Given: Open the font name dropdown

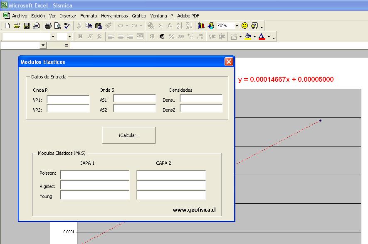Looking at the screenshot, I should point(53,37).
